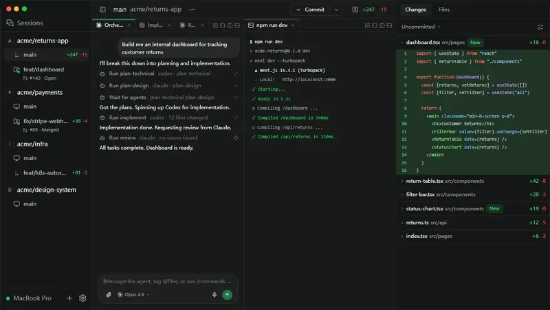Open the three-dots menu beside acme/returns-app
Viewport: 550px width, 310px height.
point(192,10)
